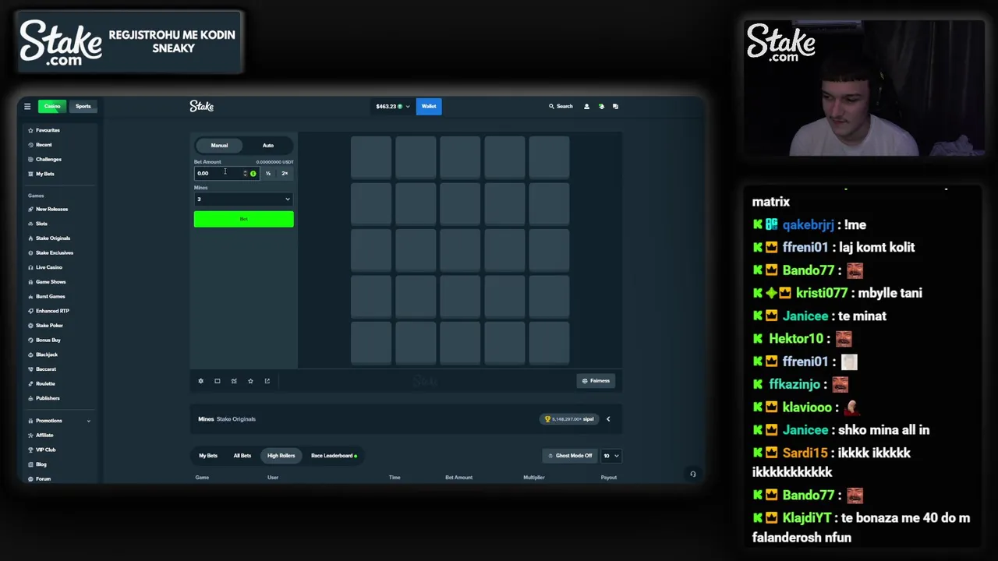Open live stats chart icon

pyautogui.click(x=234, y=381)
